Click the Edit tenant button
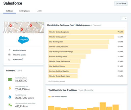This screenshot has height=110, width=131. pyautogui.click(x=121, y=4)
